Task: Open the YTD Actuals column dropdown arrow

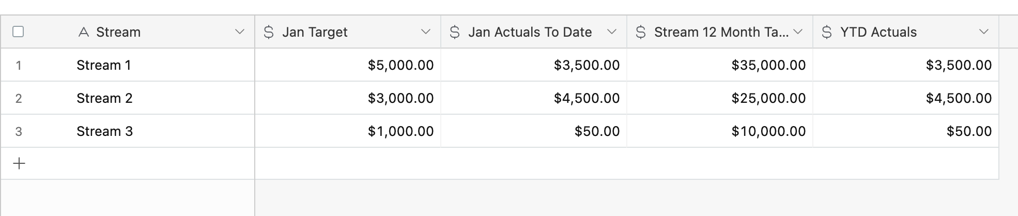Action: (x=984, y=32)
